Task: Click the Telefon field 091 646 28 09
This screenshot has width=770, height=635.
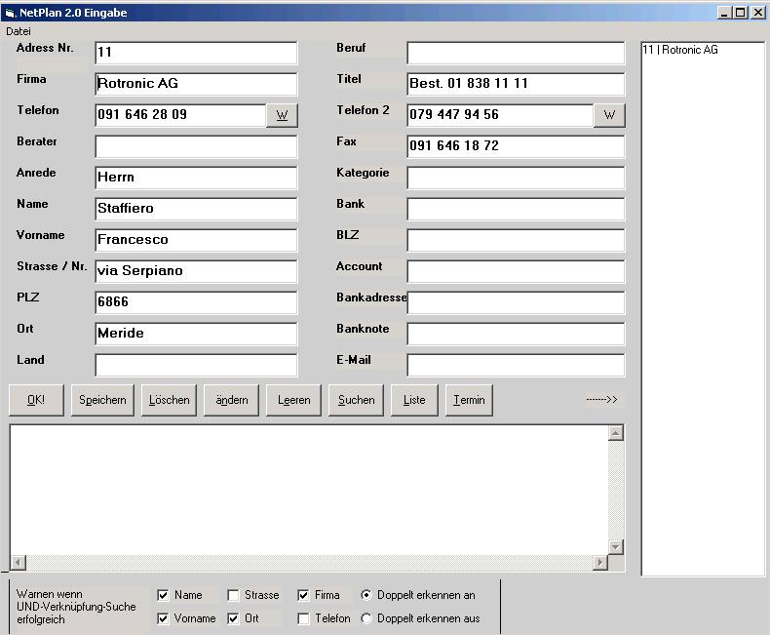Action: coord(180,115)
